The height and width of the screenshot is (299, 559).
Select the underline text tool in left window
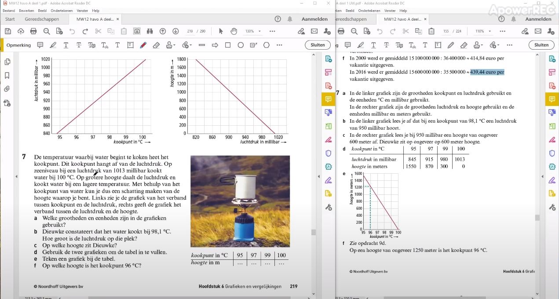coord(66,45)
